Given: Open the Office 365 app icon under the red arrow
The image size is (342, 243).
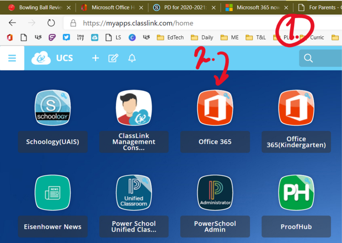Looking at the screenshot, I should 215,108.
